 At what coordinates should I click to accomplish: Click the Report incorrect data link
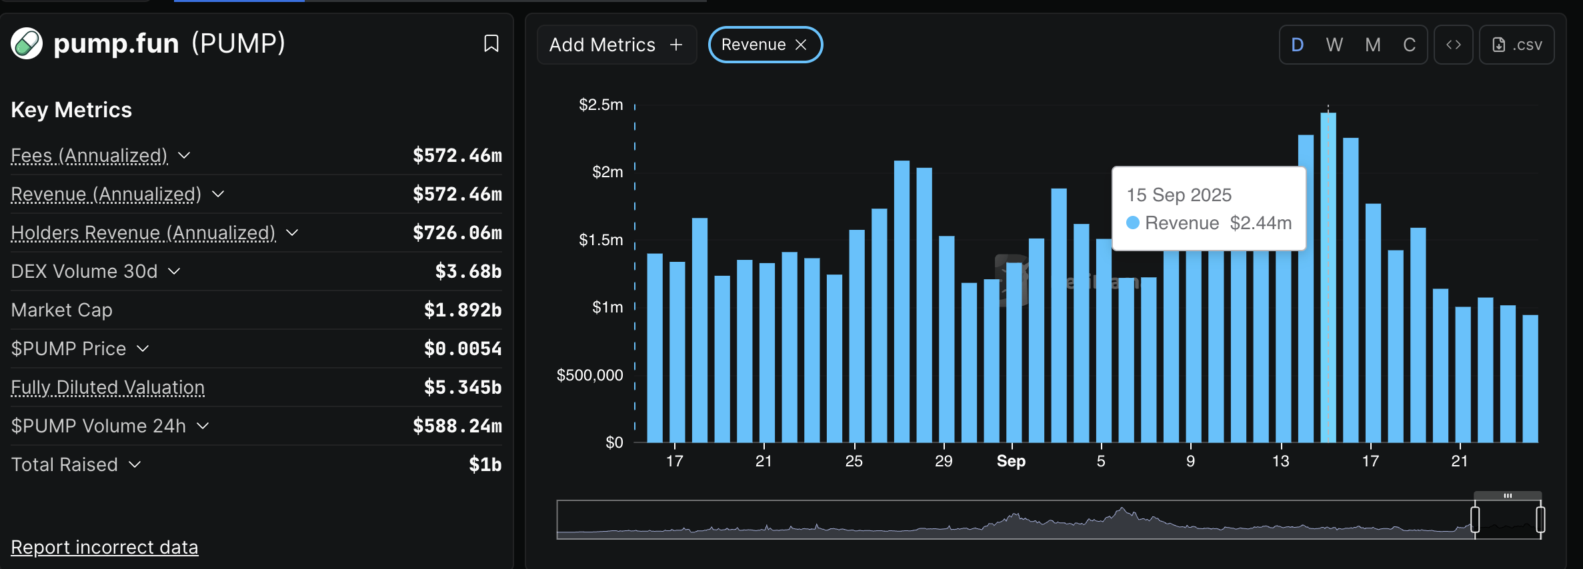point(105,547)
